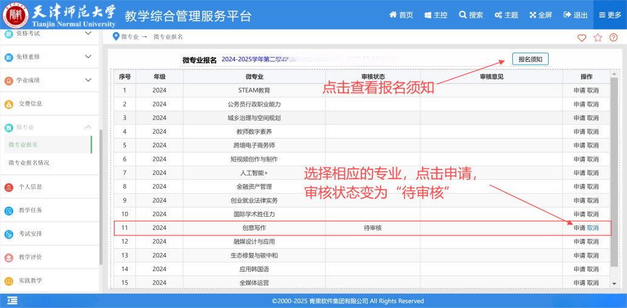Screen dimensions: 627x308
Task: Collapse the 微专业 menu section
Action: 88,127
